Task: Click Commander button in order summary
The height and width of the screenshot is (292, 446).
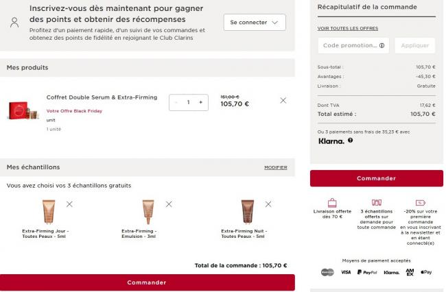Action: tap(376, 178)
